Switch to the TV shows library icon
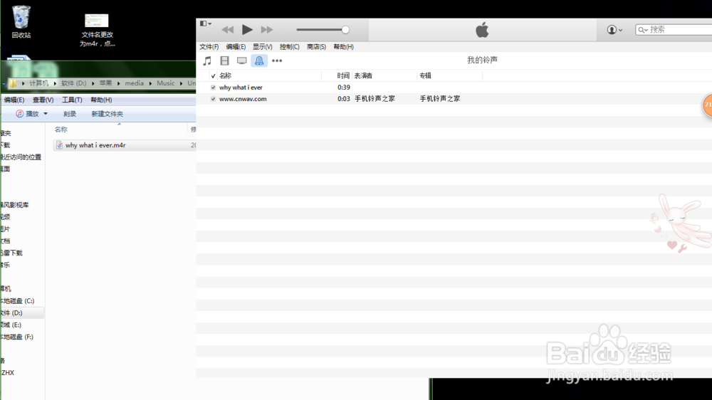Screen dimensions: 712x400 (241, 60)
